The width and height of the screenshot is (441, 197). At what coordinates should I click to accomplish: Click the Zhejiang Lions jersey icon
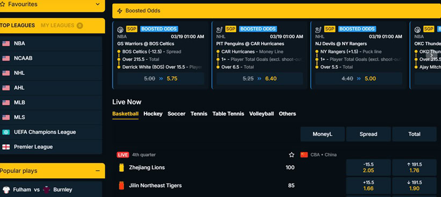pyautogui.click(x=121, y=167)
